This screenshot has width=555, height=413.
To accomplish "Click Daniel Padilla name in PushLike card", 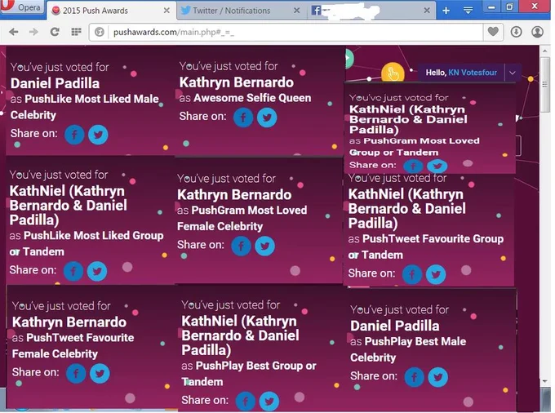I will coord(55,83).
